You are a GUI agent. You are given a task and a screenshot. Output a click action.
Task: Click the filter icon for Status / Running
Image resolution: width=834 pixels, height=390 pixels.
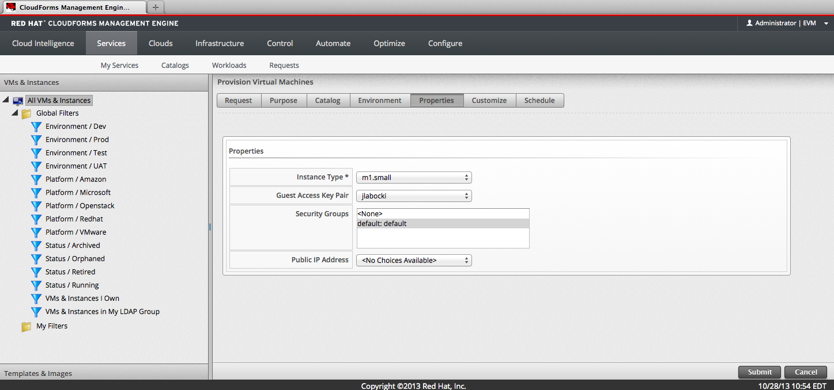36,285
